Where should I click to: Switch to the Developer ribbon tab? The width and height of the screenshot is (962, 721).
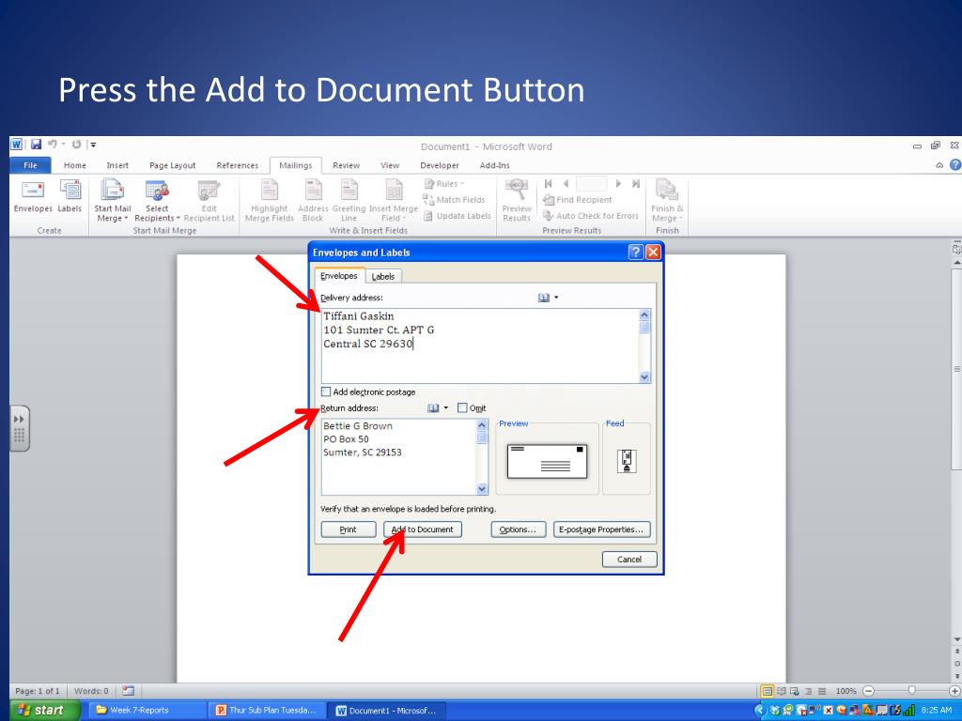(440, 165)
